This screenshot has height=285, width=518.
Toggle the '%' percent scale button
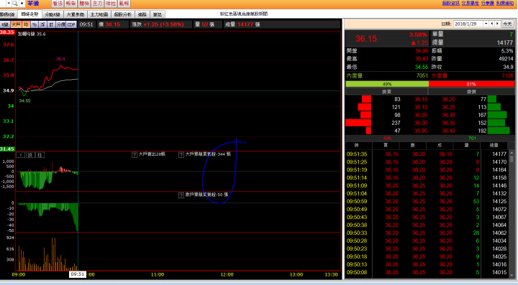35,24
